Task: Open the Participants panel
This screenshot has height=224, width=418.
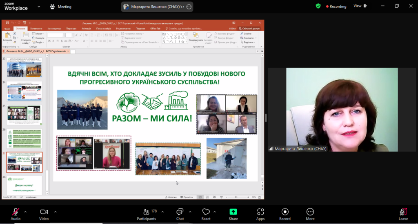Action: pyautogui.click(x=146, y=214)
